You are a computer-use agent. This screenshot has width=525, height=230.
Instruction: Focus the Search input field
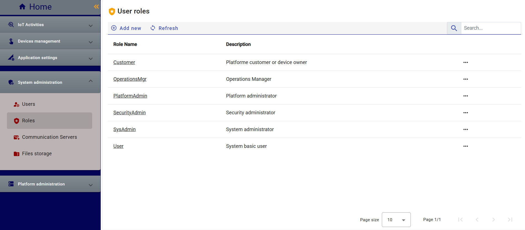click(x=491, y=28)
